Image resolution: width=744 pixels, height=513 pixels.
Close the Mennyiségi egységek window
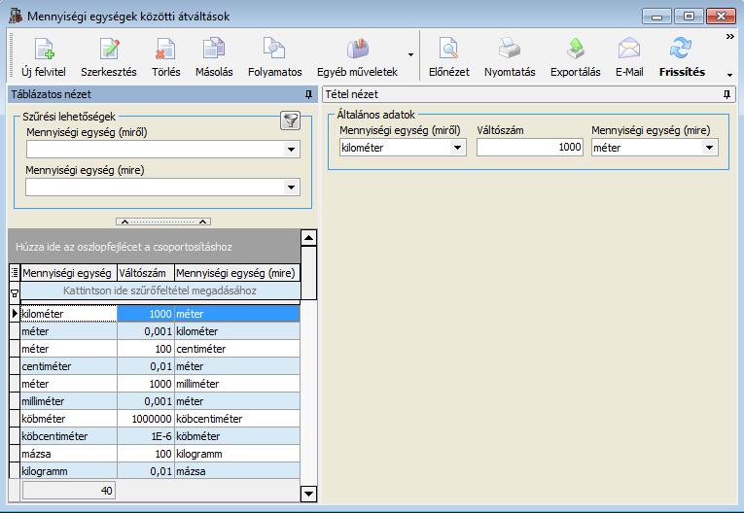721,17
